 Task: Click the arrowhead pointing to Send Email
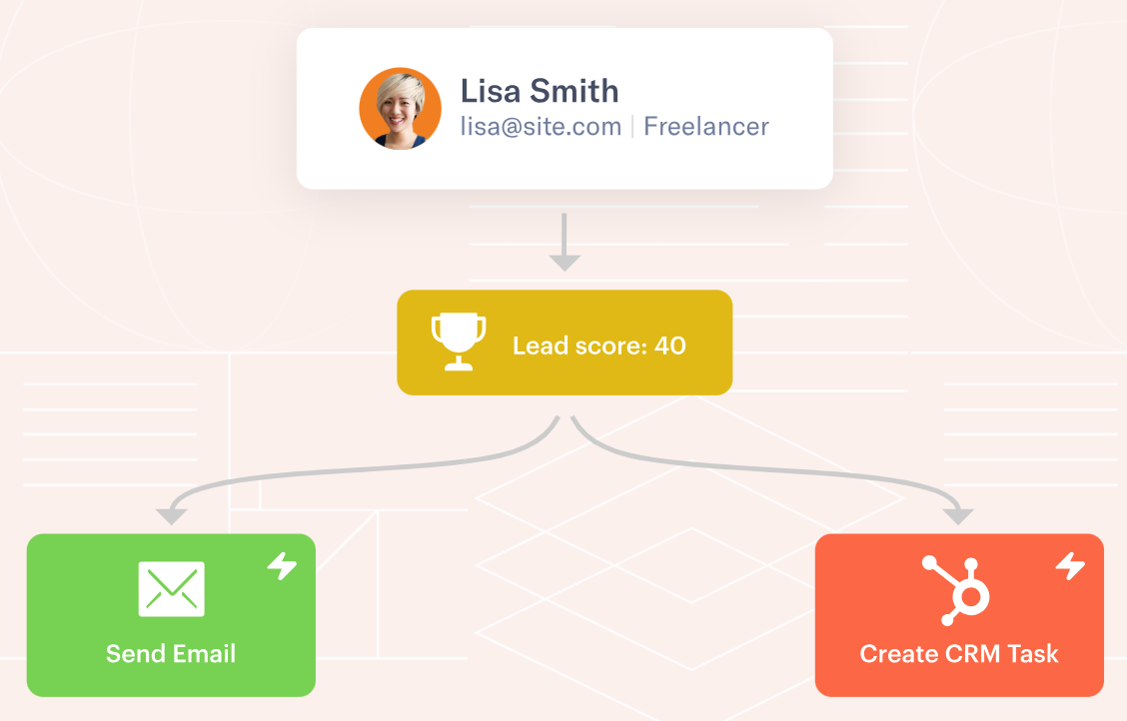[172, 515]
